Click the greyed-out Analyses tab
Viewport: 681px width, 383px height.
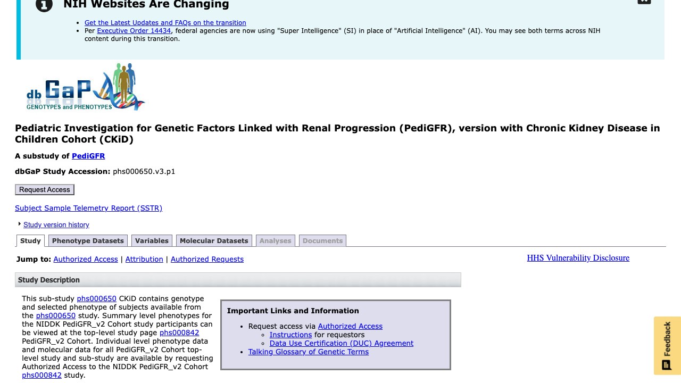click(275, 241)
